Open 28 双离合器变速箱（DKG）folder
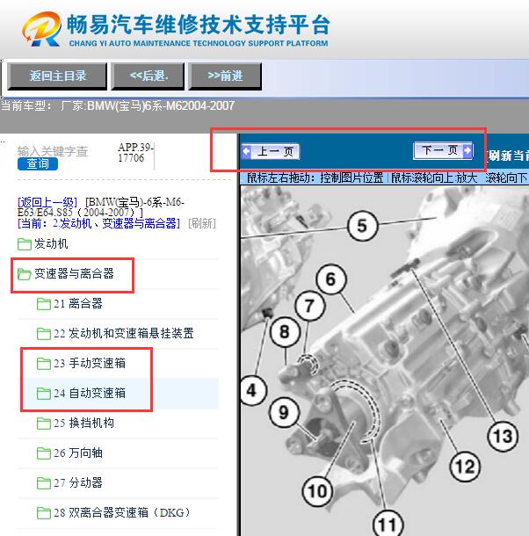529x536 pixels. 122,512
